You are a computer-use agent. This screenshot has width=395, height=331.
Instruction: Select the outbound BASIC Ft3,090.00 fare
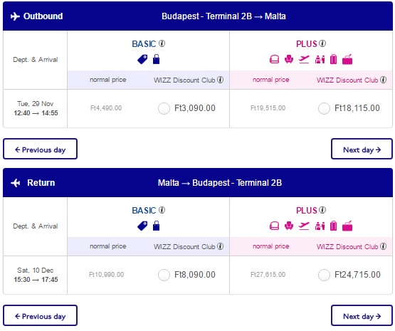click(x=164, y=108)
